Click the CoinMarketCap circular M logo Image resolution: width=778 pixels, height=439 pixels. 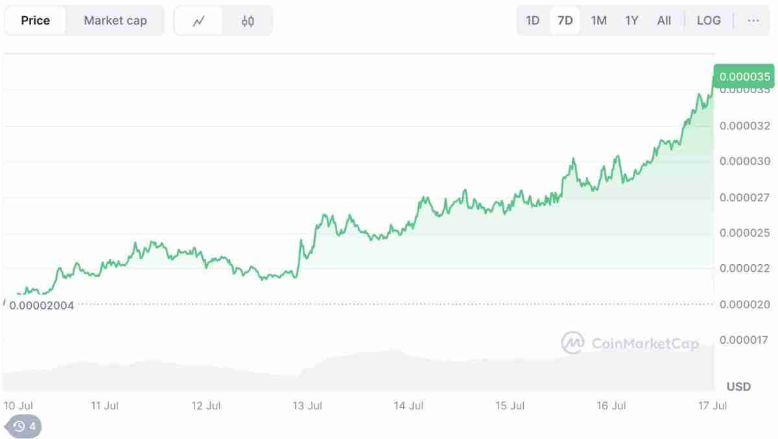tap(573, 343)
